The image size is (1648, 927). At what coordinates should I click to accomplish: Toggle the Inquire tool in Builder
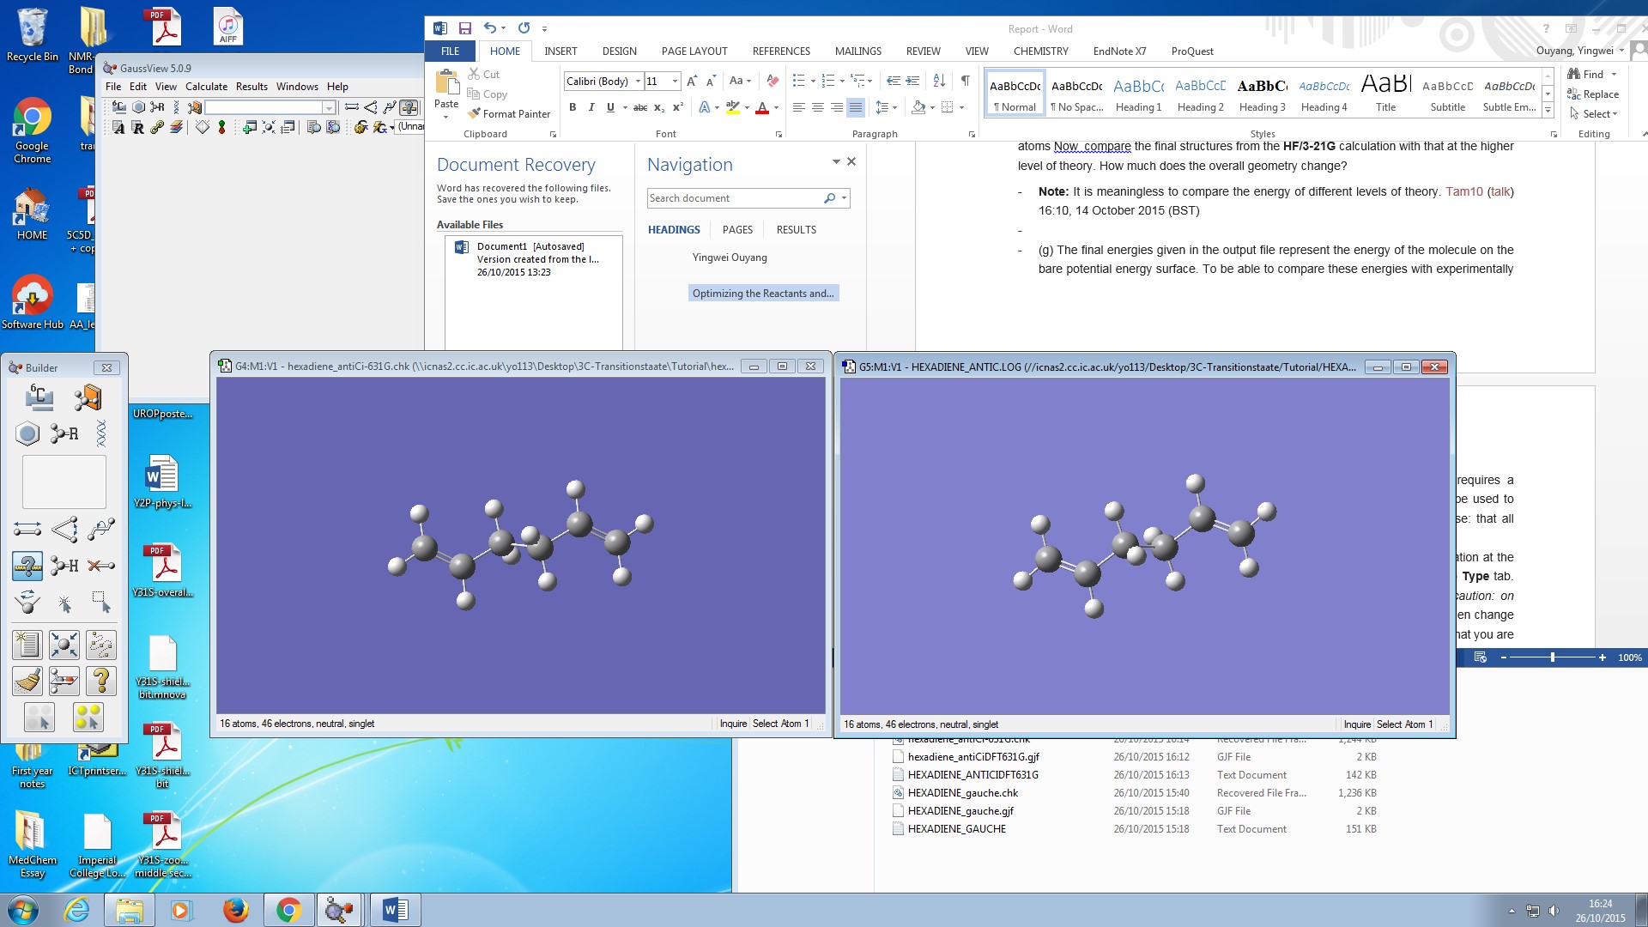point(27,566)
